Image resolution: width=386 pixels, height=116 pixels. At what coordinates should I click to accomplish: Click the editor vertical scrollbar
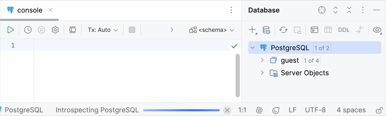pos(238,75)
